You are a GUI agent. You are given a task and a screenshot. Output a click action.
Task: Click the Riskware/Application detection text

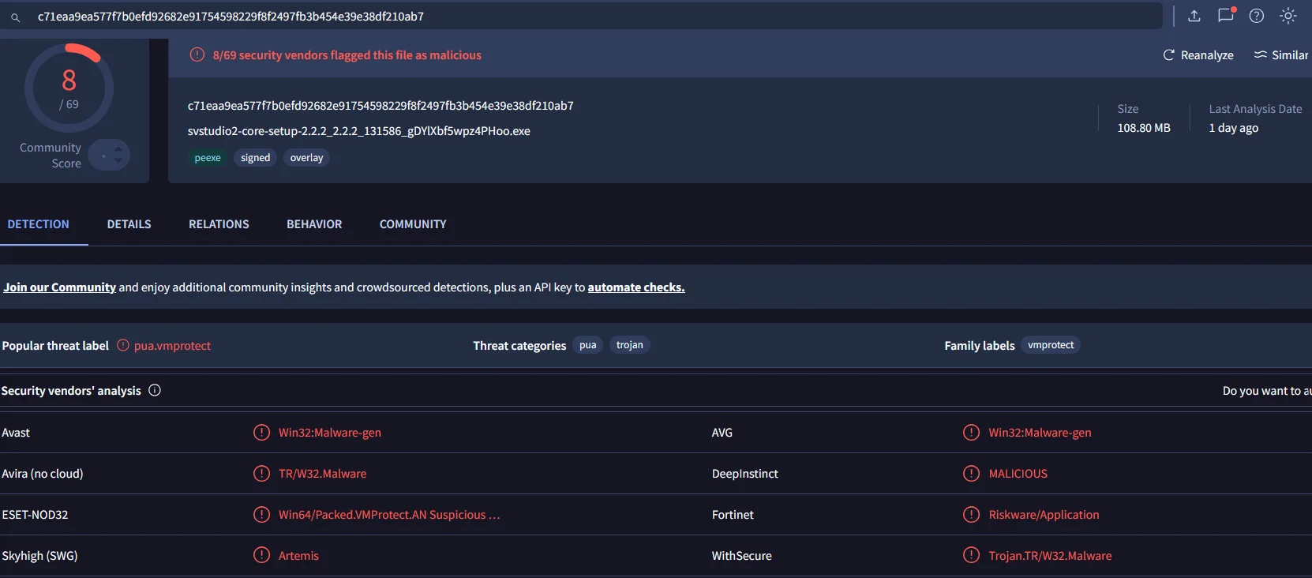[x=1044, y=515]
